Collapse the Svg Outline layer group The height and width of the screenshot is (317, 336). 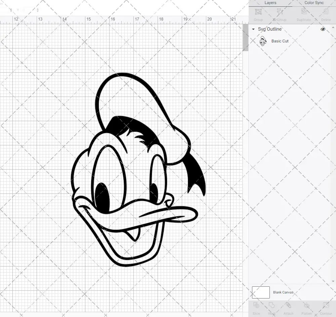coord(253,29)
